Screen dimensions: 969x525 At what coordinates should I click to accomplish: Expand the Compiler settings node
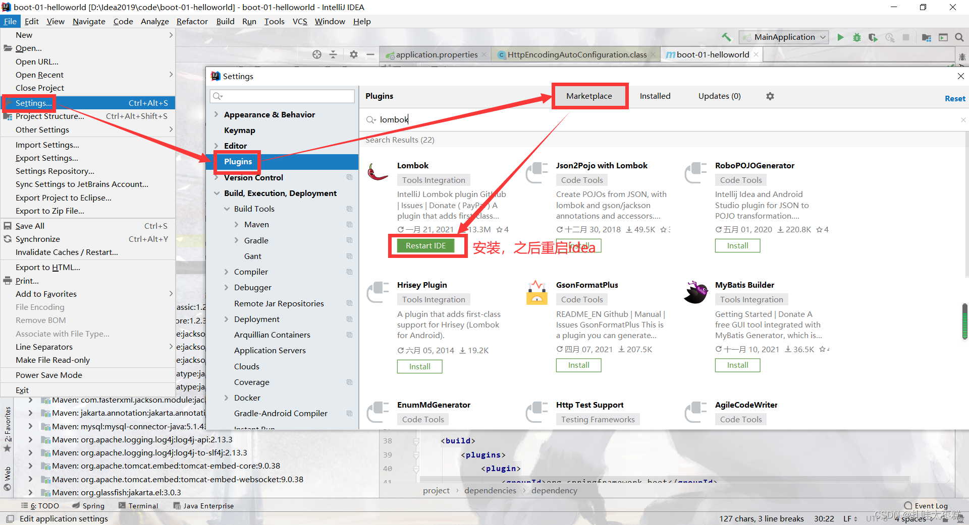pyautogui.click(x=227, y=272)
